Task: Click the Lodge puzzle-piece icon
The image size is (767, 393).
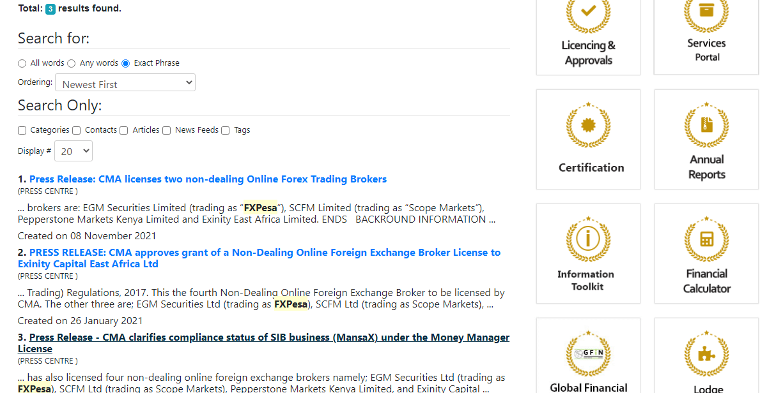Action: pyautogui.click(x=706, y=353)
